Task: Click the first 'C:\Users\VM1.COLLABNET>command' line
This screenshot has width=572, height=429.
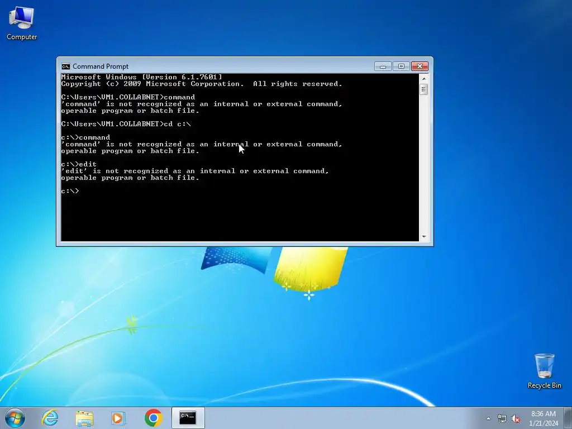Action: (x=128, y=97)
